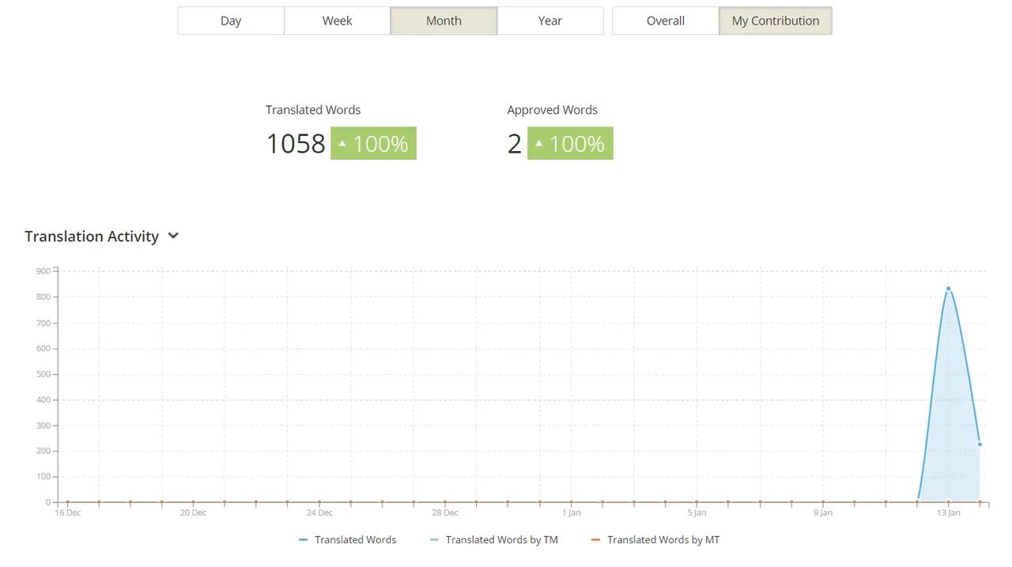Image resolution: width=1012 pixels, height=567 pixels.
Task: Click the 16 Dec axis label
Action: [68, 512]
